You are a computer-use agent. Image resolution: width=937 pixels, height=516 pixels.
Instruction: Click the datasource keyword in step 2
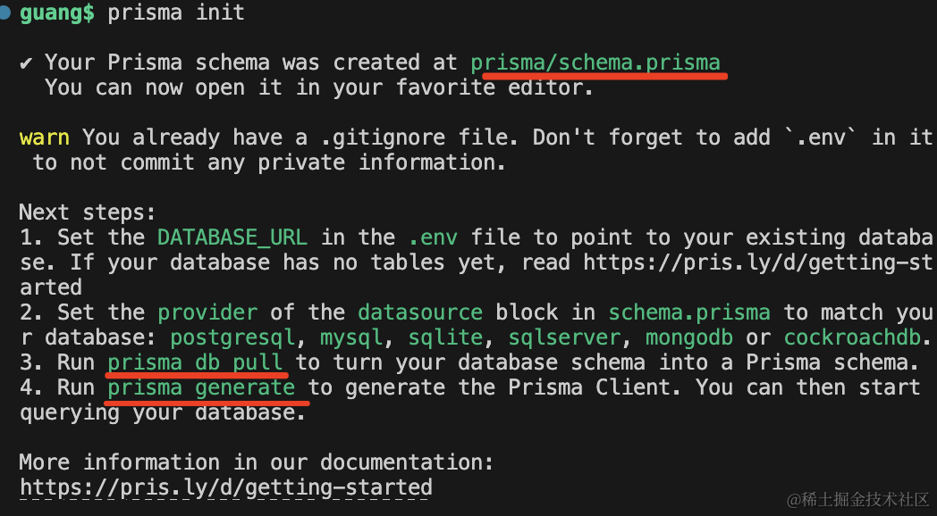[420, 312]
